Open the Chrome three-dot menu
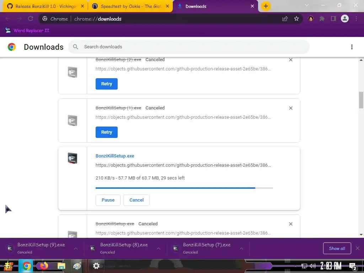The width and height of the screenshot is (364, 273). (356, 18)
